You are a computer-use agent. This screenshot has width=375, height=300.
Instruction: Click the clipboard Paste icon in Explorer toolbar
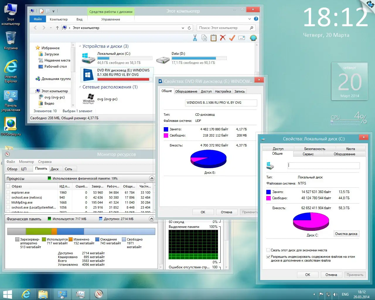[x=214, y=38]
